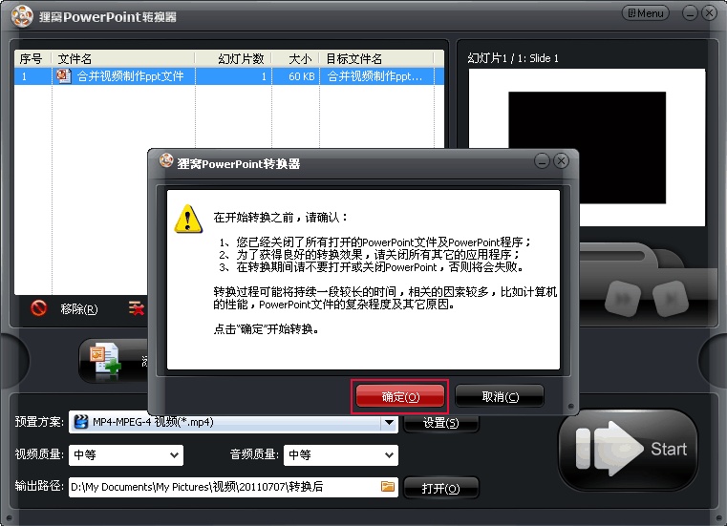Viewport: 727px width, 526px height.
Task: Click the next slide button in preview
Action: point(673,298)
